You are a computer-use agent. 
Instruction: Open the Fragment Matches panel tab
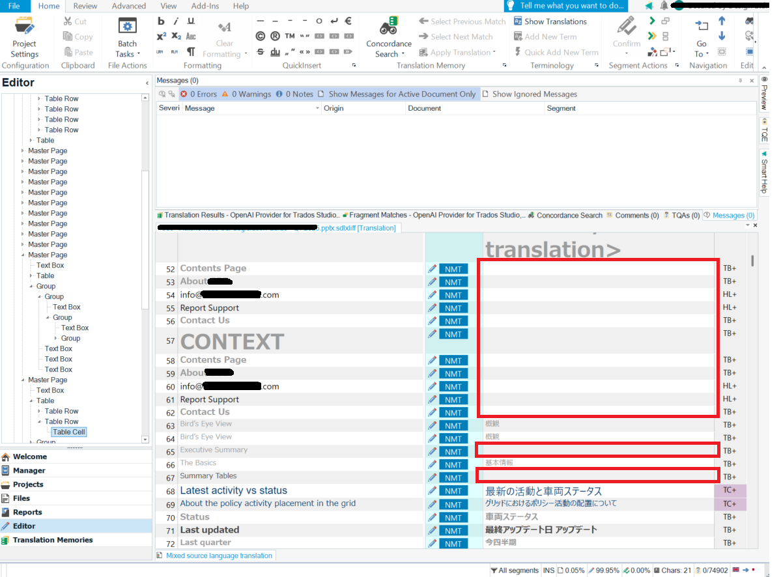tap(433, 215)
